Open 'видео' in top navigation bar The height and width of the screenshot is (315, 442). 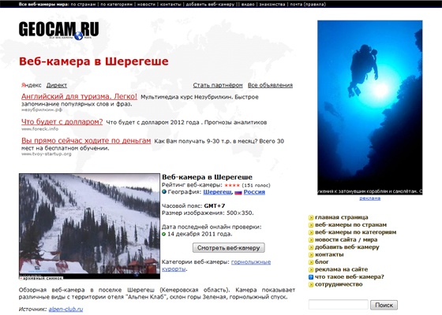coord(248,4)
